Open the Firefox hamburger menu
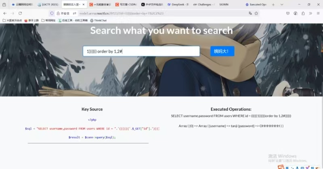Viewport: 323px width, 169px height. pyautogui.click(x=318, y=13)
